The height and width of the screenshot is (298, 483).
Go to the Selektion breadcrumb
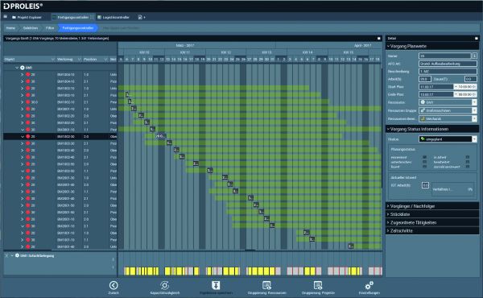[x=31, y=27]
